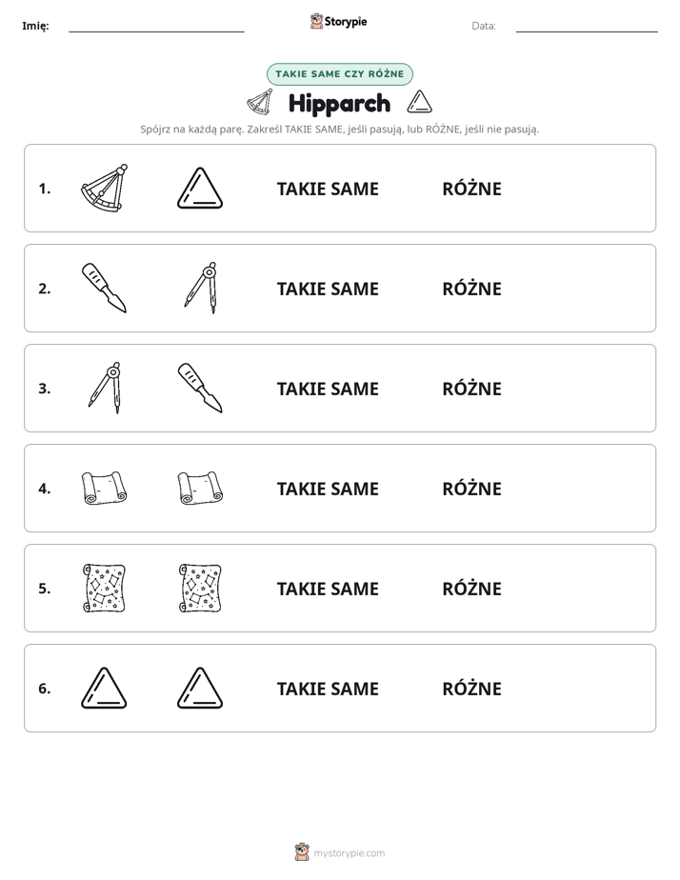
Task: Click the sextant icon in row 1
Action: coord(105,188)
